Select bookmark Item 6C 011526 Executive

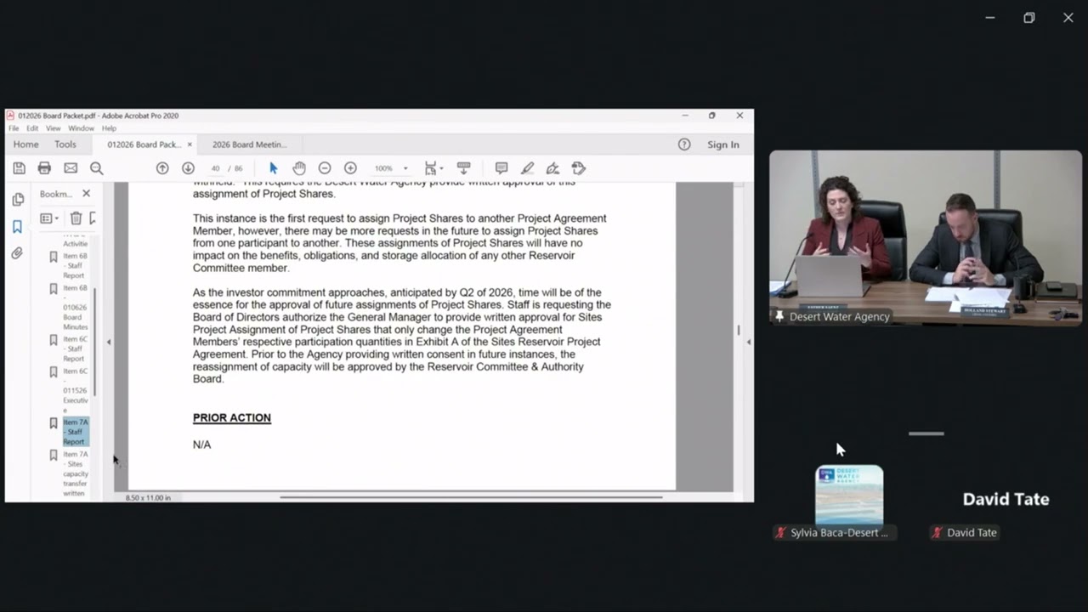[x=75, y=390]
